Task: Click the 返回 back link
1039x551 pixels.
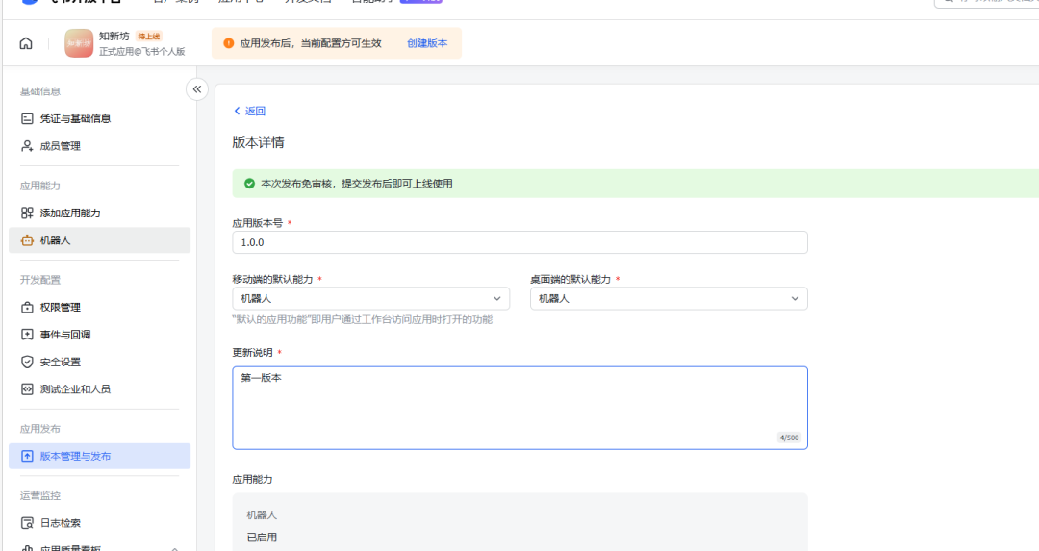Action: click(x=250, y=111)
